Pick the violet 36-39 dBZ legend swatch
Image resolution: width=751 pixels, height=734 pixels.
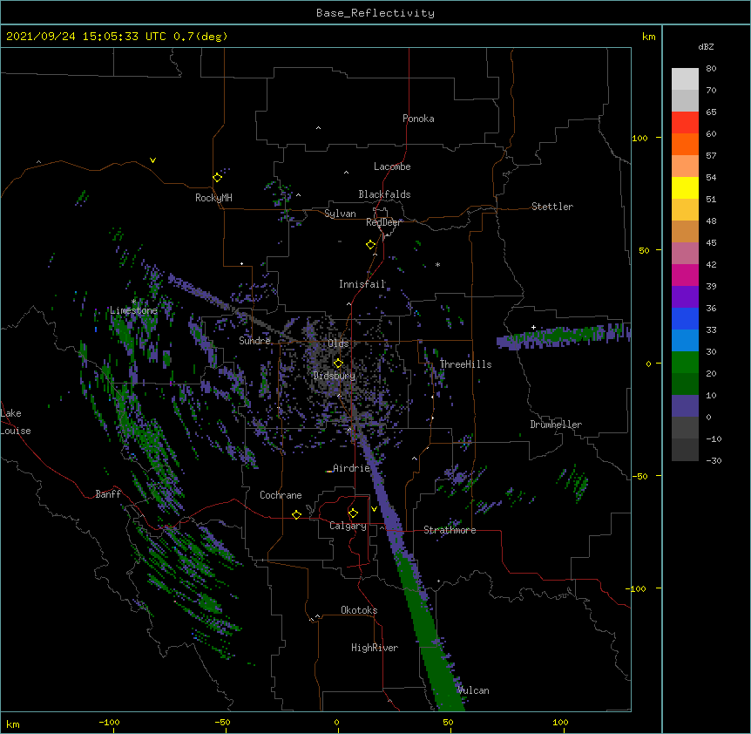(685, 297)
